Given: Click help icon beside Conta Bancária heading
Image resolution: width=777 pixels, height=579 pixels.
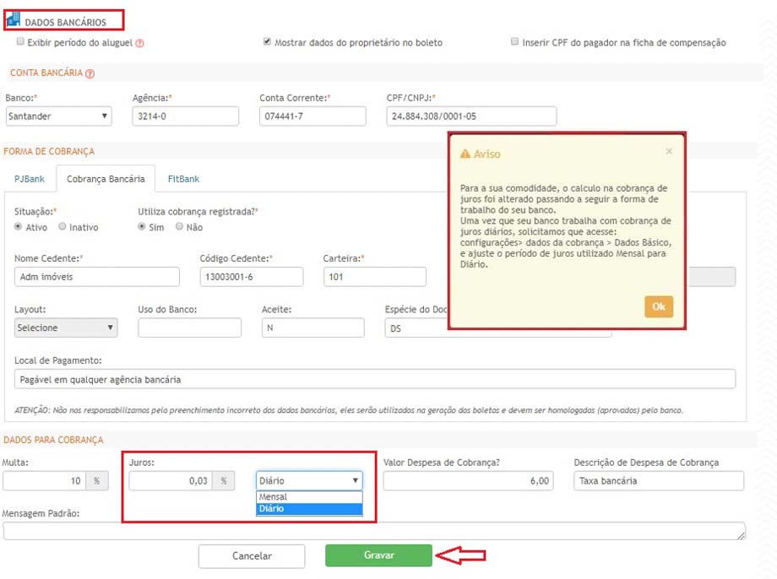Looking at the screenshot, I should pyautogui.click(x=90, y=73).
